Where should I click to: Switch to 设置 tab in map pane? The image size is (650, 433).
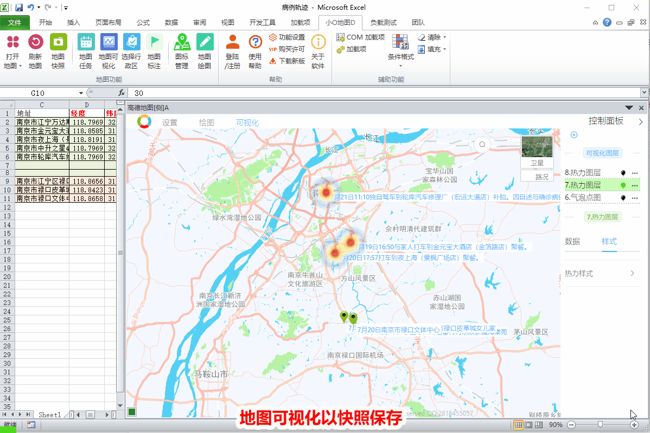pos(169,122)
